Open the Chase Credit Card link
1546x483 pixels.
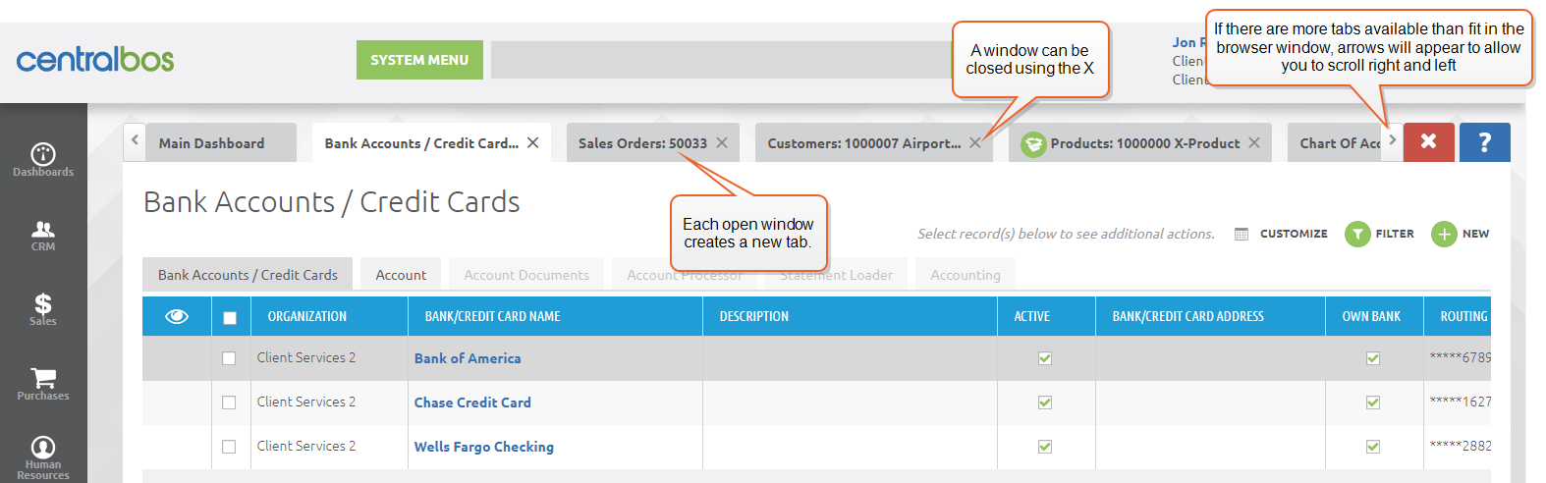tap(472, 402)
